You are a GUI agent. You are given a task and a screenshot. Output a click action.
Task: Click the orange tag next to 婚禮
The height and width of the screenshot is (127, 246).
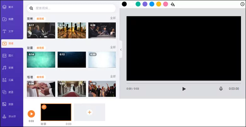click(40, 77)
